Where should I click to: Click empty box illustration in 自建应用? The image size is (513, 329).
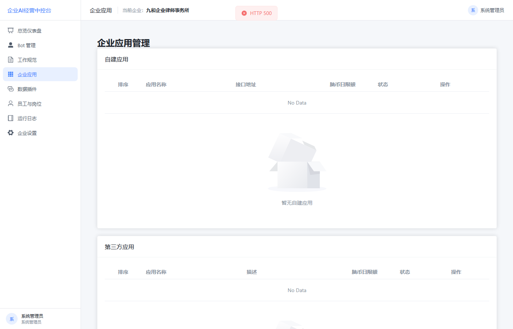tap(297, 162)
